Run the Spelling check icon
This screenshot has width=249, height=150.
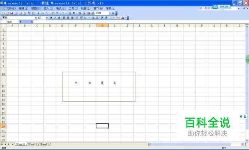pos(29,13)
